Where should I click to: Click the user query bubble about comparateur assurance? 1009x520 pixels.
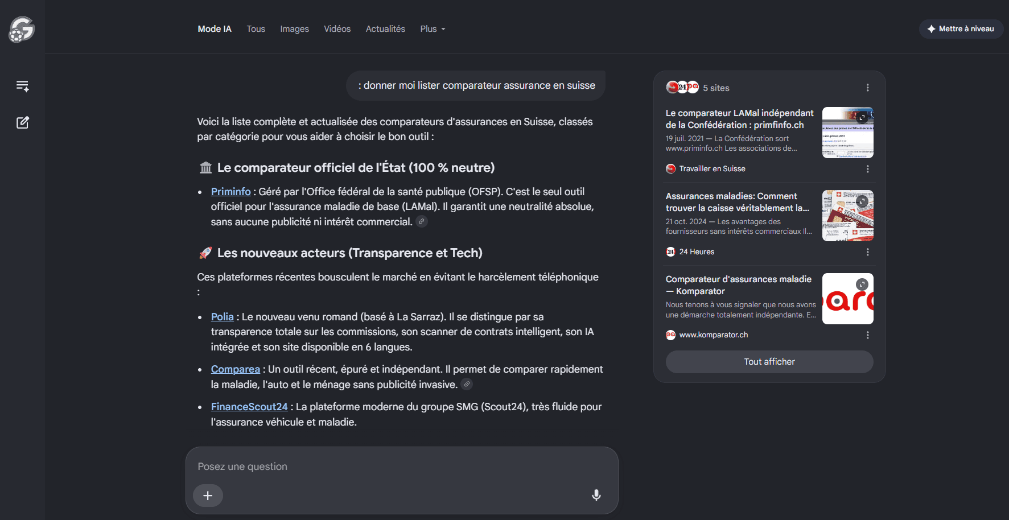pos(476,86)
